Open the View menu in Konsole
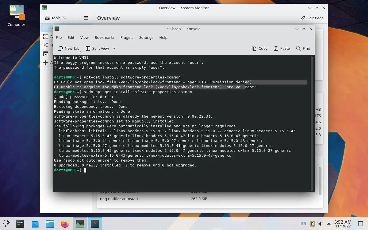The width and height of the screenshot is (368, 230). (84, 37)
